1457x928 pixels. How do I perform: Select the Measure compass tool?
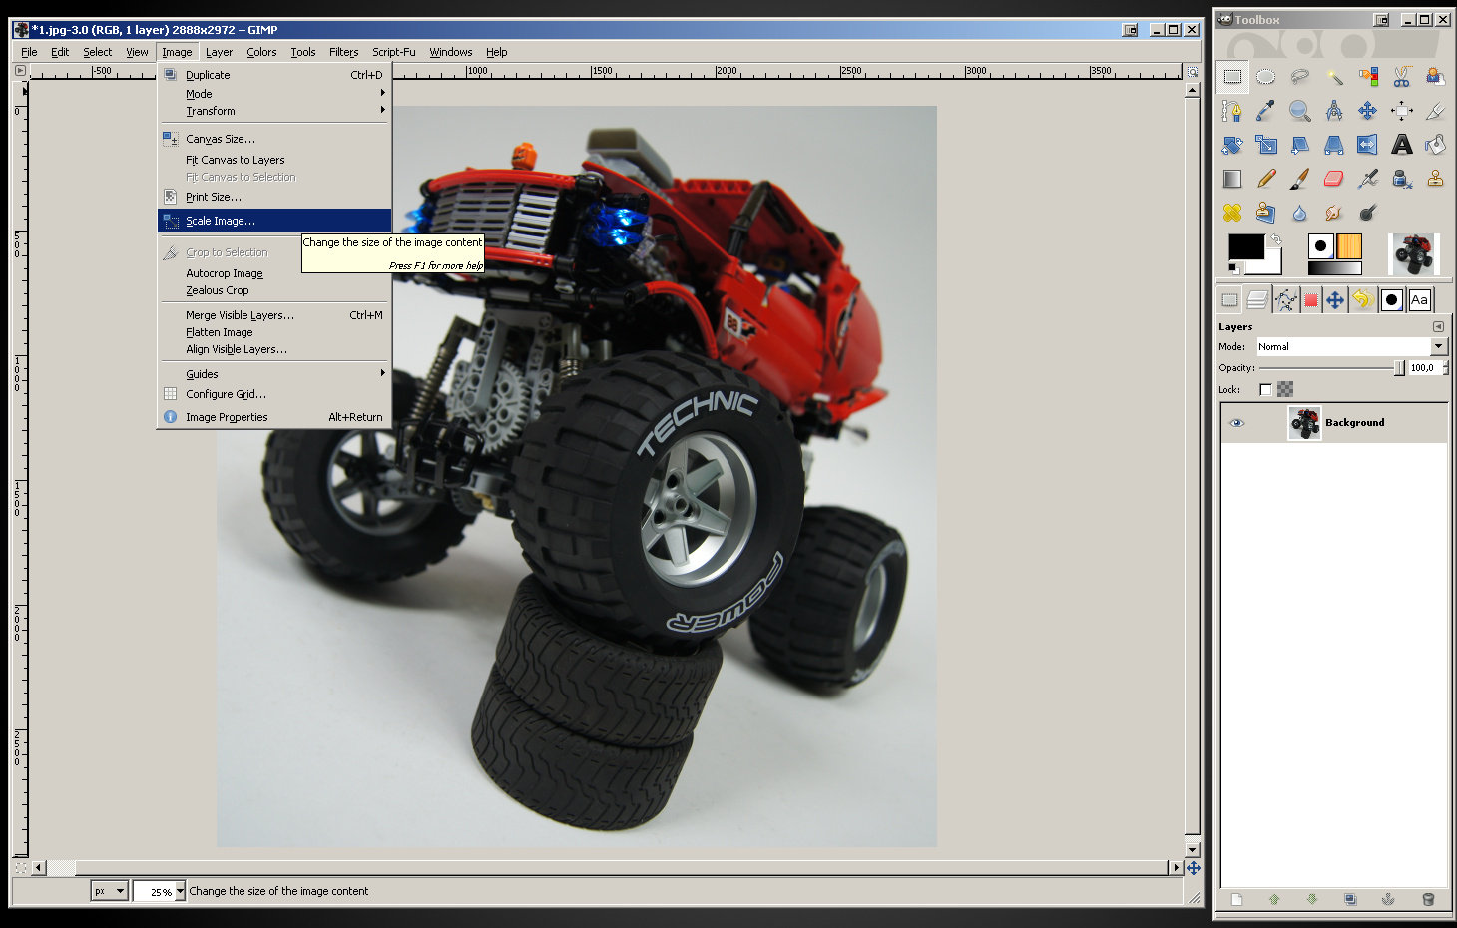click(x=1334, y=111)
